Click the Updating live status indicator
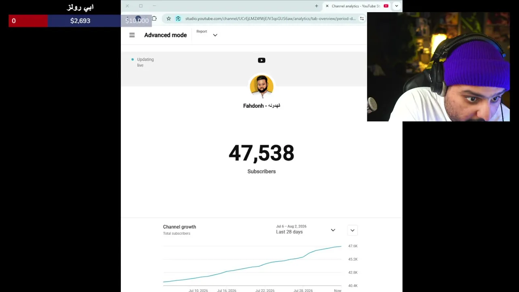The height and width of the screenshot is (292, 519). click(x=142, y=62)
